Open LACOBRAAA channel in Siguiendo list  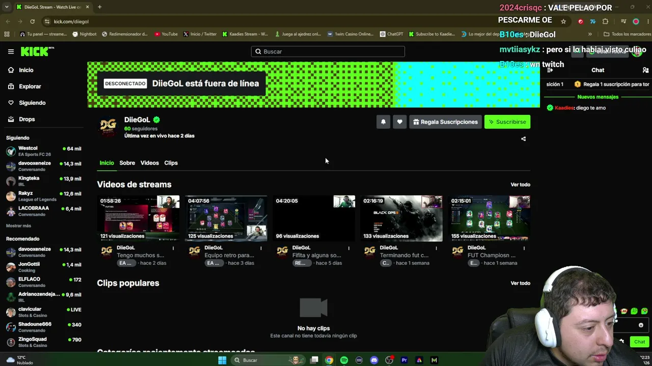pyautogui.click(x=43, y=211)
